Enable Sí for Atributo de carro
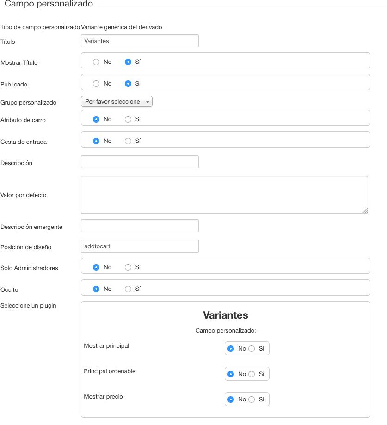 coord(128,119)
